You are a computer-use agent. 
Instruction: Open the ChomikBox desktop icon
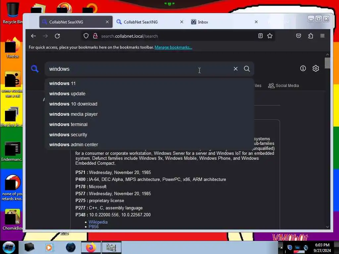(x=13, y=220)
